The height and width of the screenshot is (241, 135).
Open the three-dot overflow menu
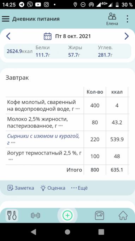point(127,19)
